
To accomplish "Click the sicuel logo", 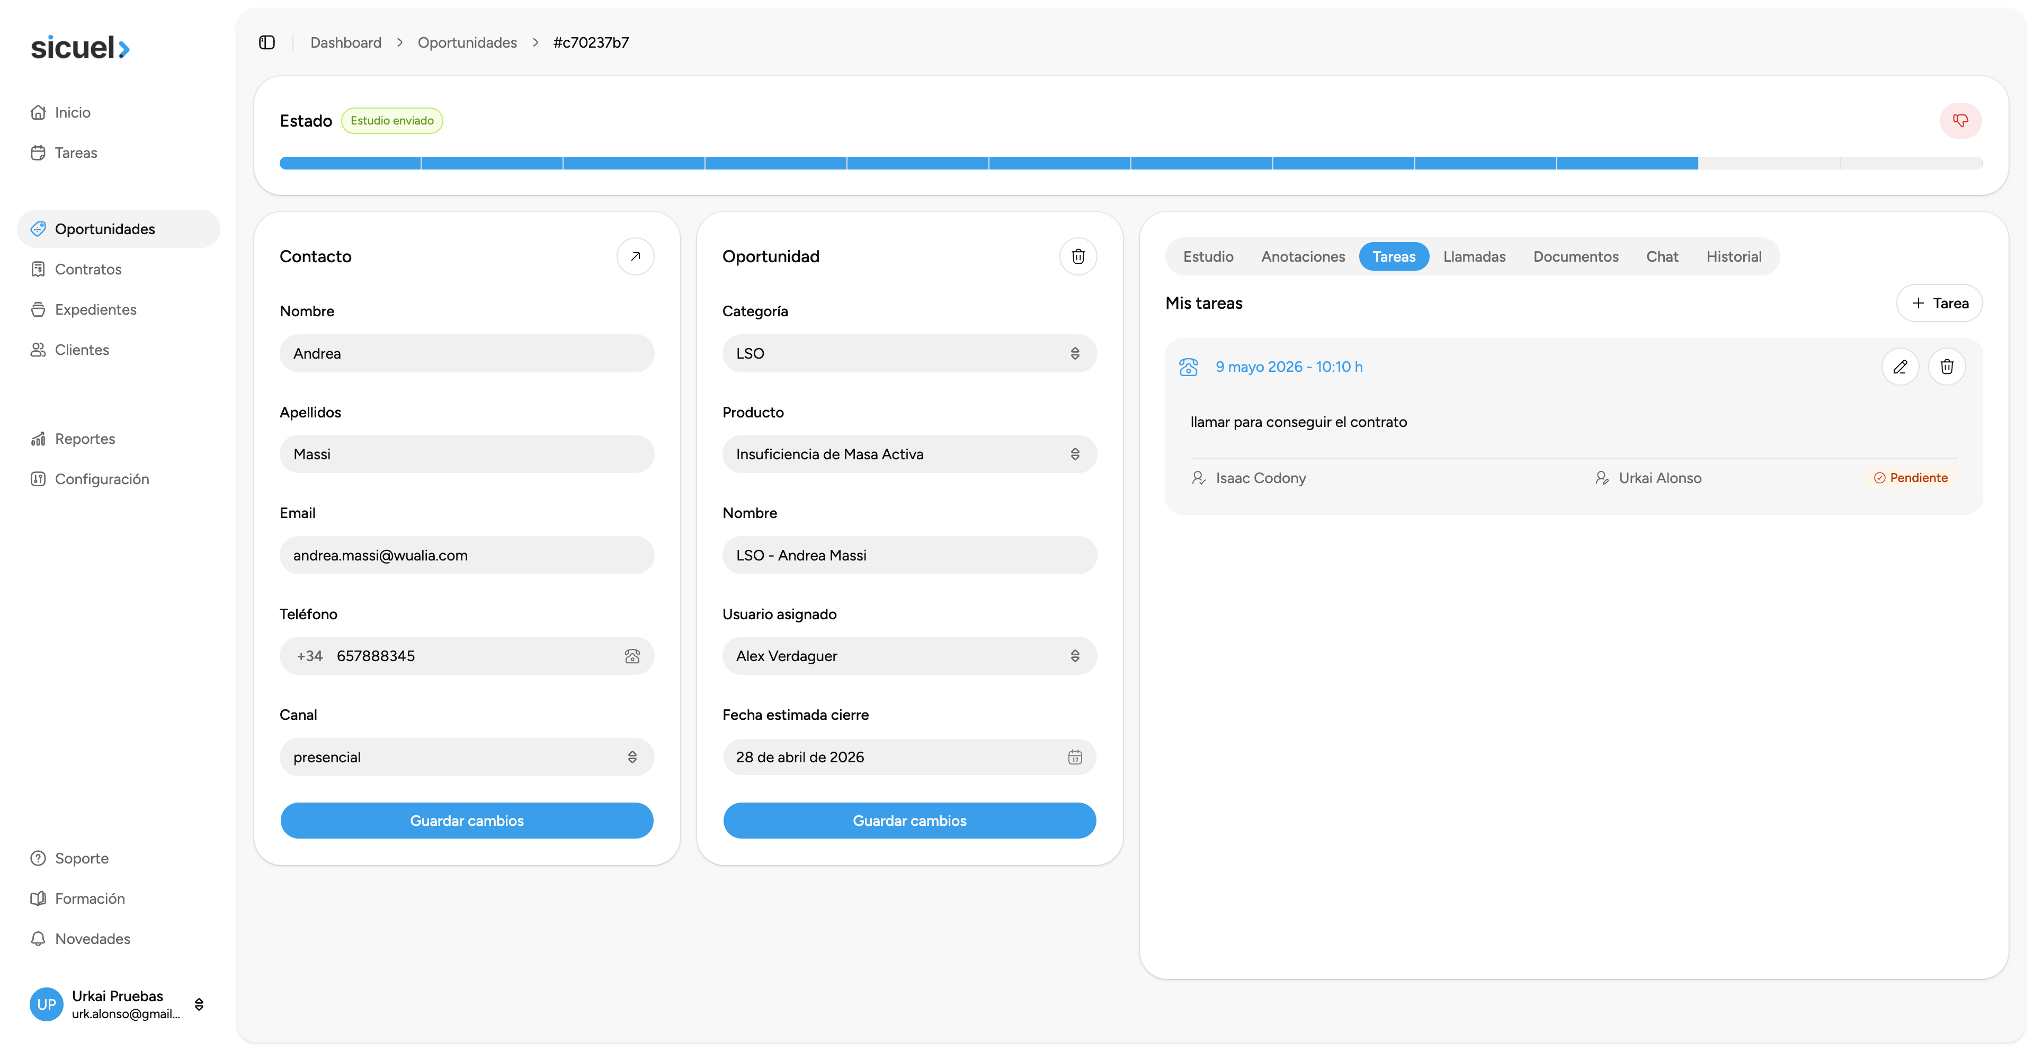I will (80, 47).
